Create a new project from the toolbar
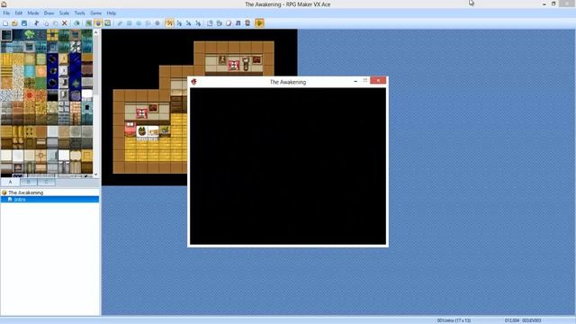 (5, 23)
